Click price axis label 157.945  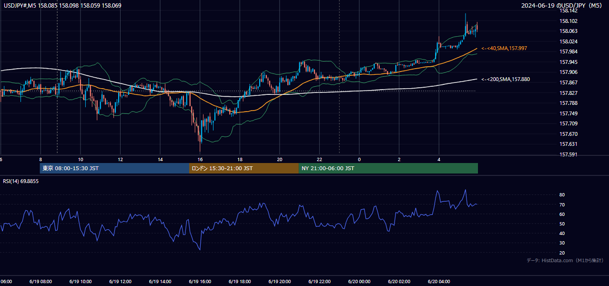click(568, 62)
